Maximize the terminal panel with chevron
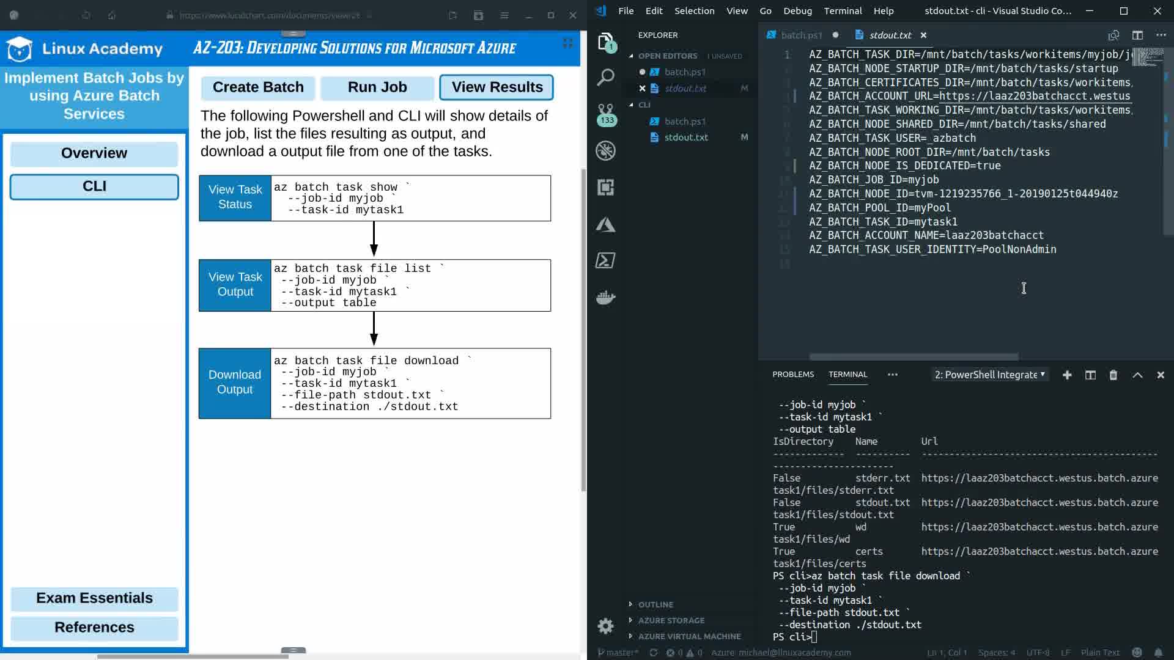 [1137, 375]
